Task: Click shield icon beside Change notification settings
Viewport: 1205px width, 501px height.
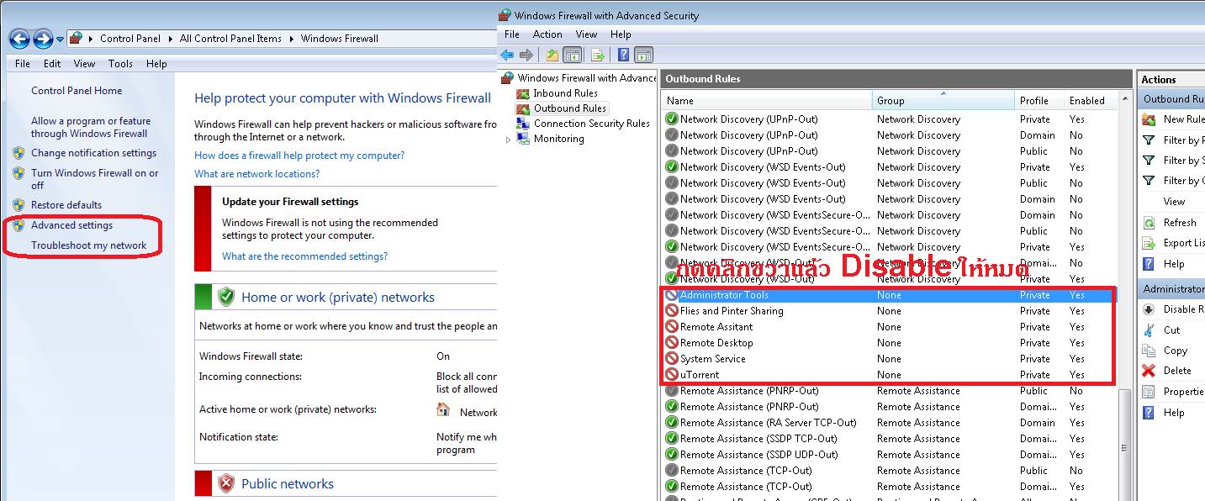Action: [18, 153]
